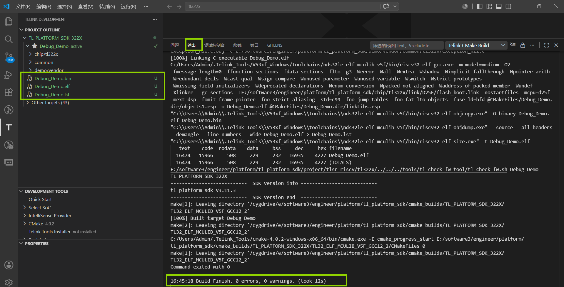Toggle the bottom panel visibility

coord(499,6)
